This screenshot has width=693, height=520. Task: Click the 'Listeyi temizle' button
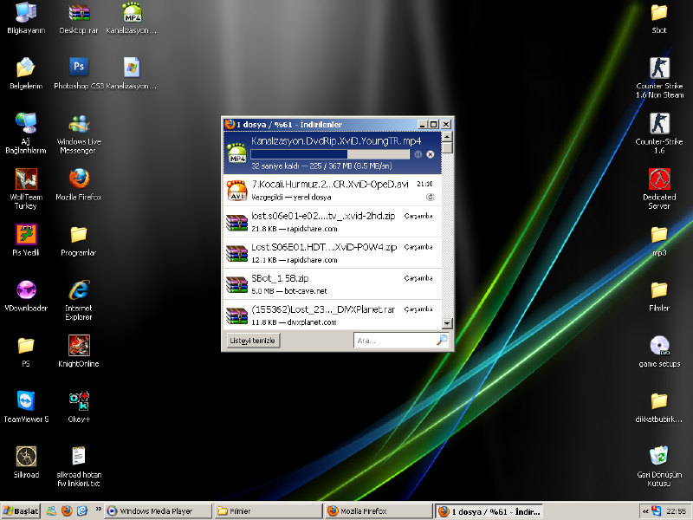(252, 341)
